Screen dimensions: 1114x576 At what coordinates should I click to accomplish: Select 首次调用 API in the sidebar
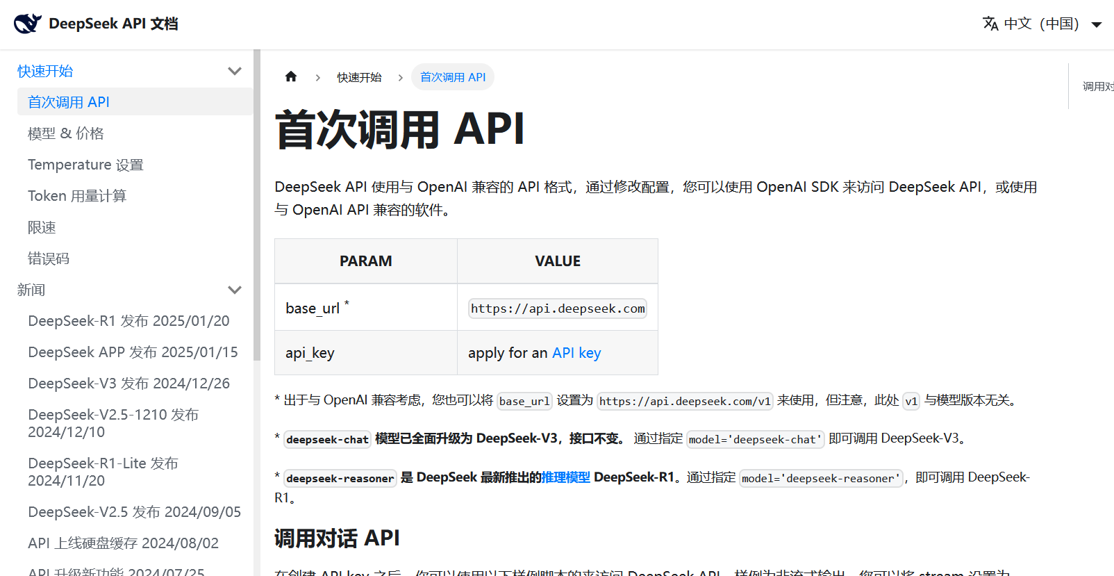pos(135,101)
